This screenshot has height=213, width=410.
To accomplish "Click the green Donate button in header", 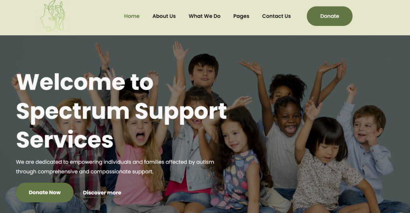I will pos(330,16).
